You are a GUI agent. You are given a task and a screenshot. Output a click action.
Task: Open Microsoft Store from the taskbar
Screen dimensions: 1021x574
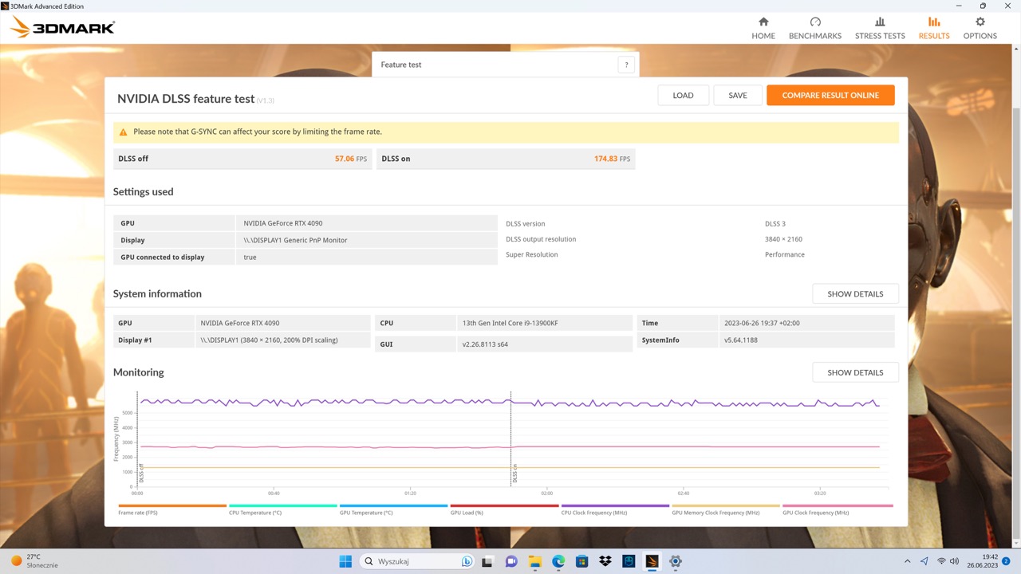pyautogui.click(x=581, y=561)
